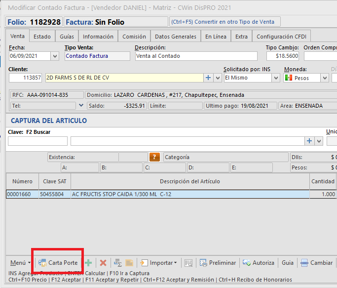Image resolution: width=337 pixels, height=288 pixels.
Task: Open the Menú dropdown in the bottom toolbar
Action: pyautogui.click(x=20, y=263)
